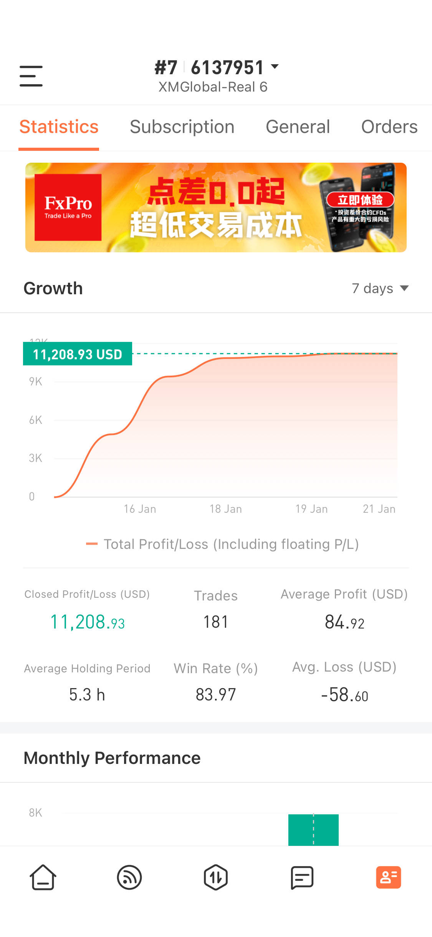Open the signals feed icon
Image resolution: width=432 pixels, height=937 pixels.
(x=129, y=877)
